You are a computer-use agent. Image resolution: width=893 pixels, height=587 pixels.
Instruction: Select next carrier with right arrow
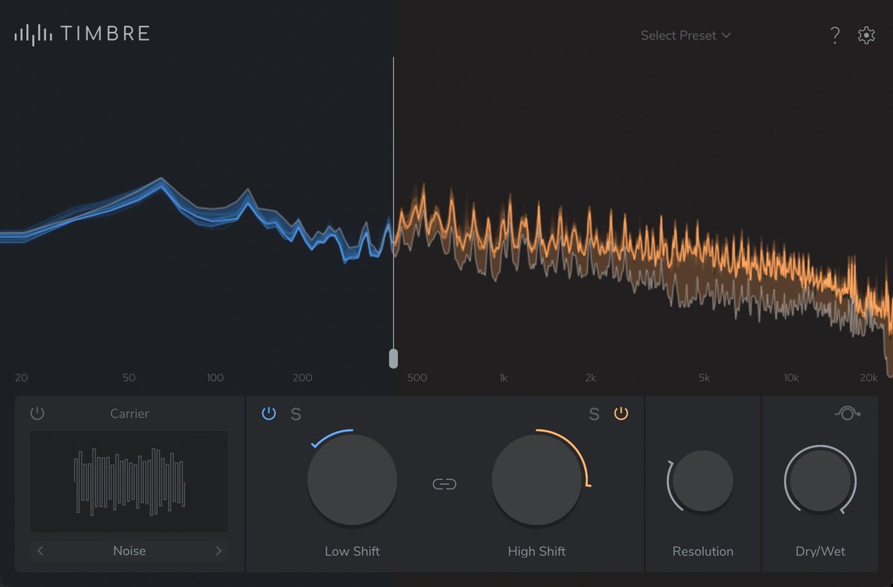(x=218, y=551)
